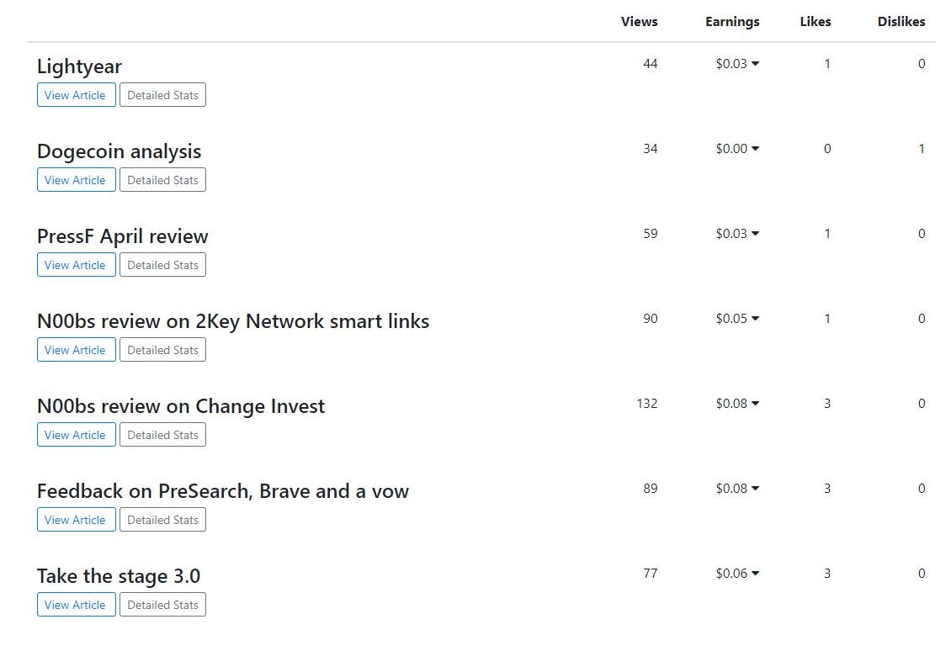Open Detailed Stats for Lightyear
951x651 pixels.
coord(162,94)
